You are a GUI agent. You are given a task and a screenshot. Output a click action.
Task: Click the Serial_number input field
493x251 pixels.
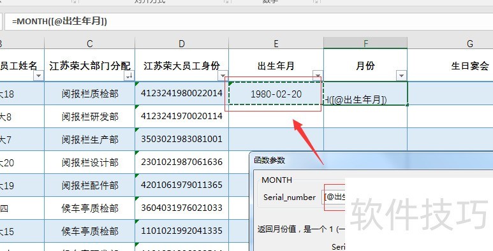click(334, 197)
